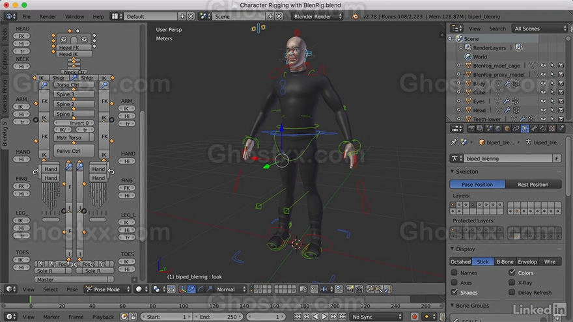This screenshot has height=322, width=573.
Task: Jump to the timeline start frame
Action: (x=298, y=317)
